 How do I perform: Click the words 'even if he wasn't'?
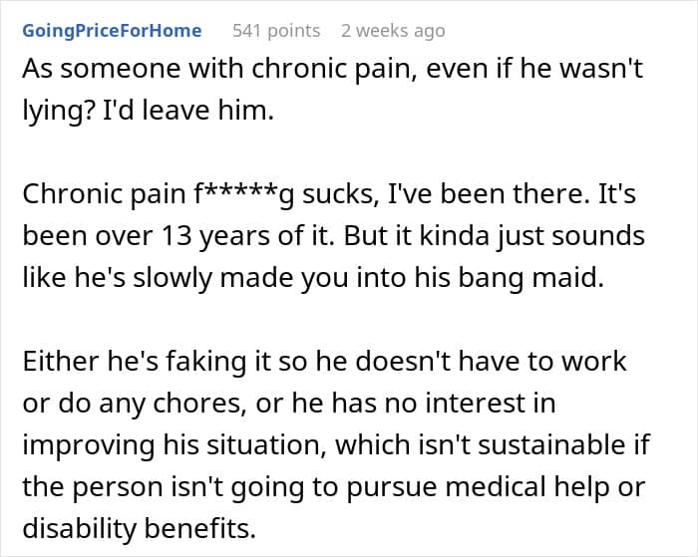point(534,69)
